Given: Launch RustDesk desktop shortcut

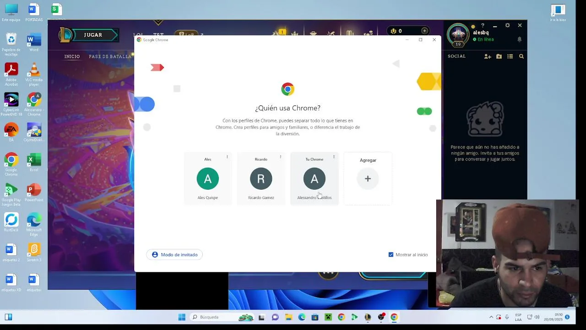Looking at the screenshot, I should (x=11, y=223).
